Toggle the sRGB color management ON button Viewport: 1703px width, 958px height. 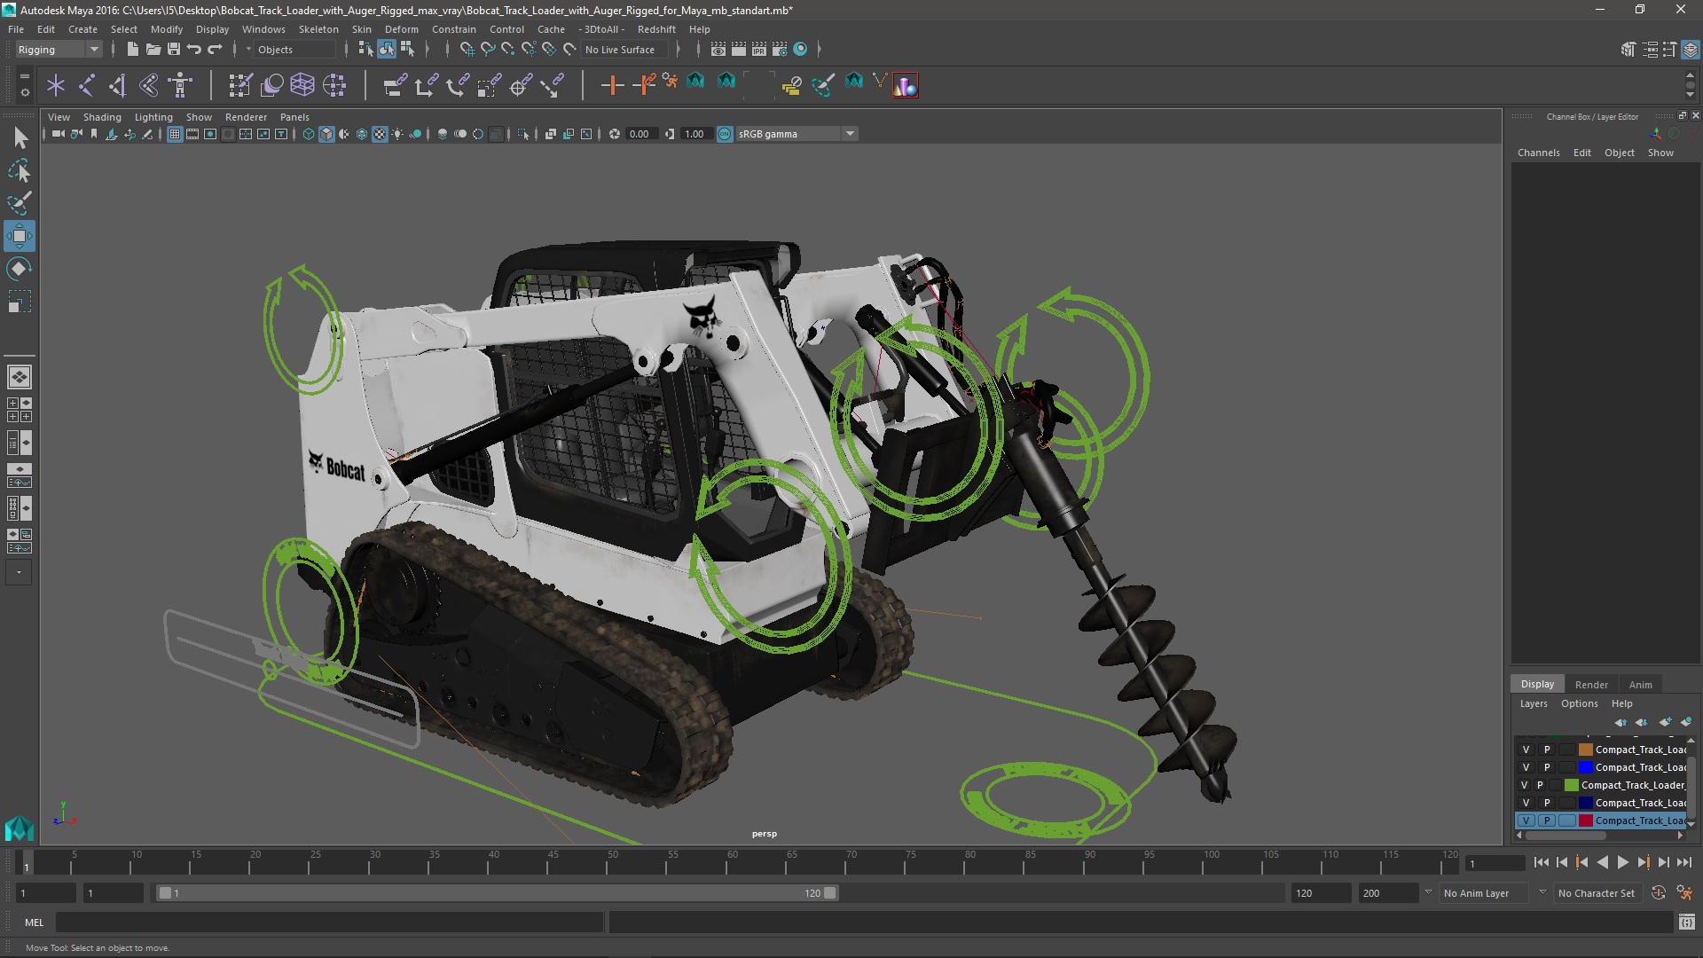[725, 134]
